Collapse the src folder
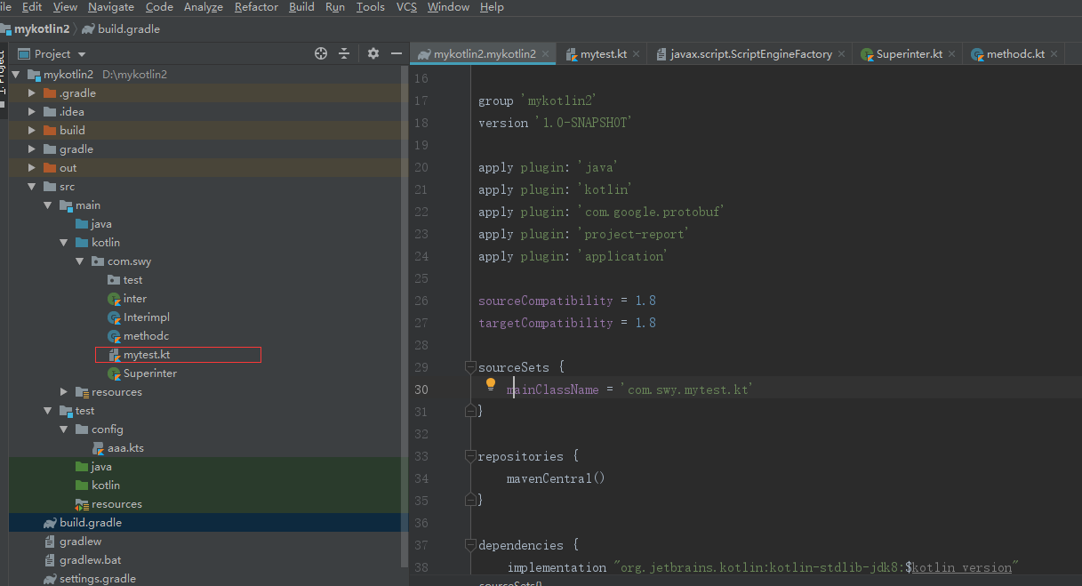1082x586 pixels. point(31,186)
